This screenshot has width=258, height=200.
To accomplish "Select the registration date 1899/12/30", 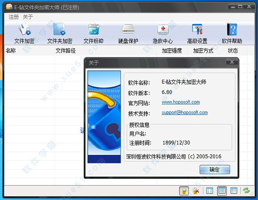I will click(176, 143).
